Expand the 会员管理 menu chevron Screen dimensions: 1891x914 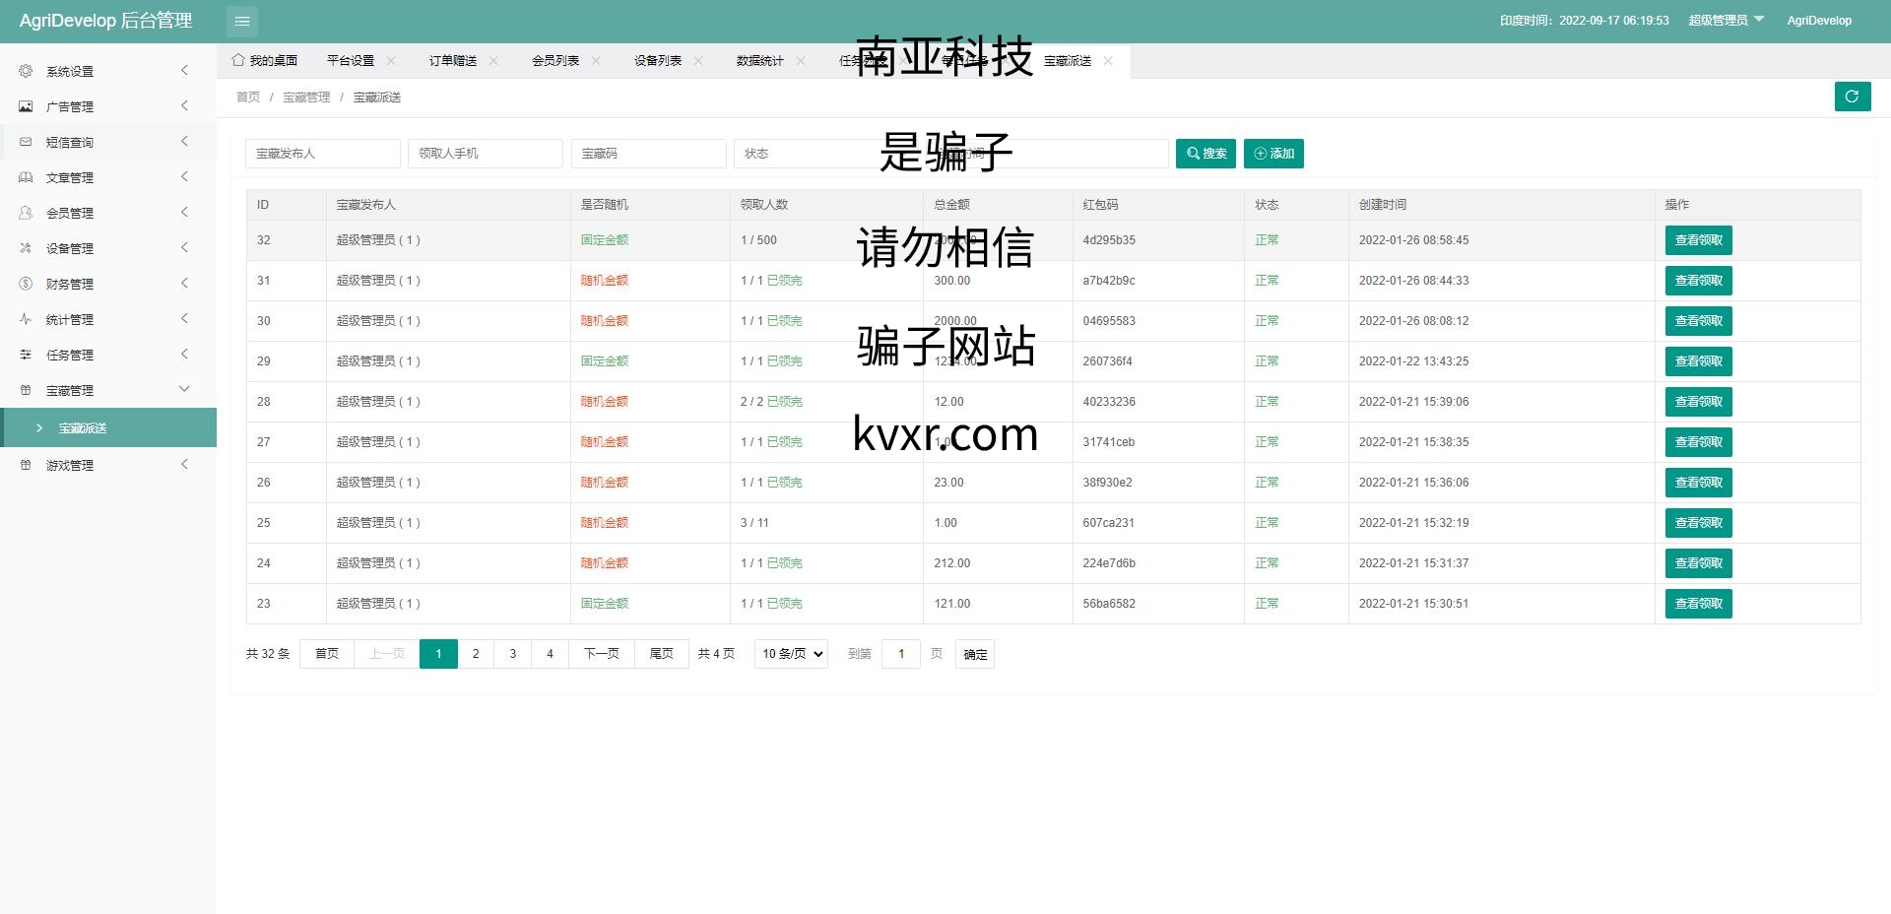pyautogui.click(x=184, y=212)
